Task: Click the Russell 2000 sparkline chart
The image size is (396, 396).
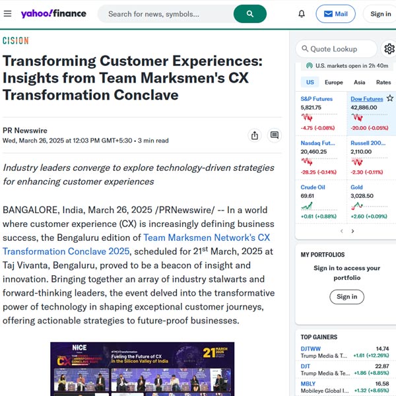Action: coord(369,162)
